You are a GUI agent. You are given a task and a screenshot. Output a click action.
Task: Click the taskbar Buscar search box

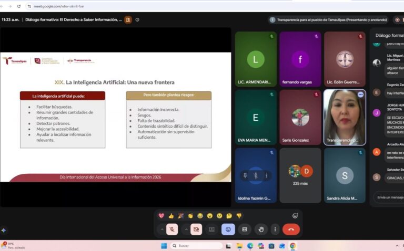(196, 246)
